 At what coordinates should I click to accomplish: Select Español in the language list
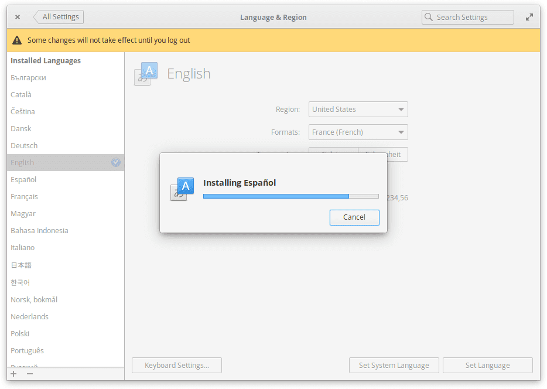(x=23, y=179)
